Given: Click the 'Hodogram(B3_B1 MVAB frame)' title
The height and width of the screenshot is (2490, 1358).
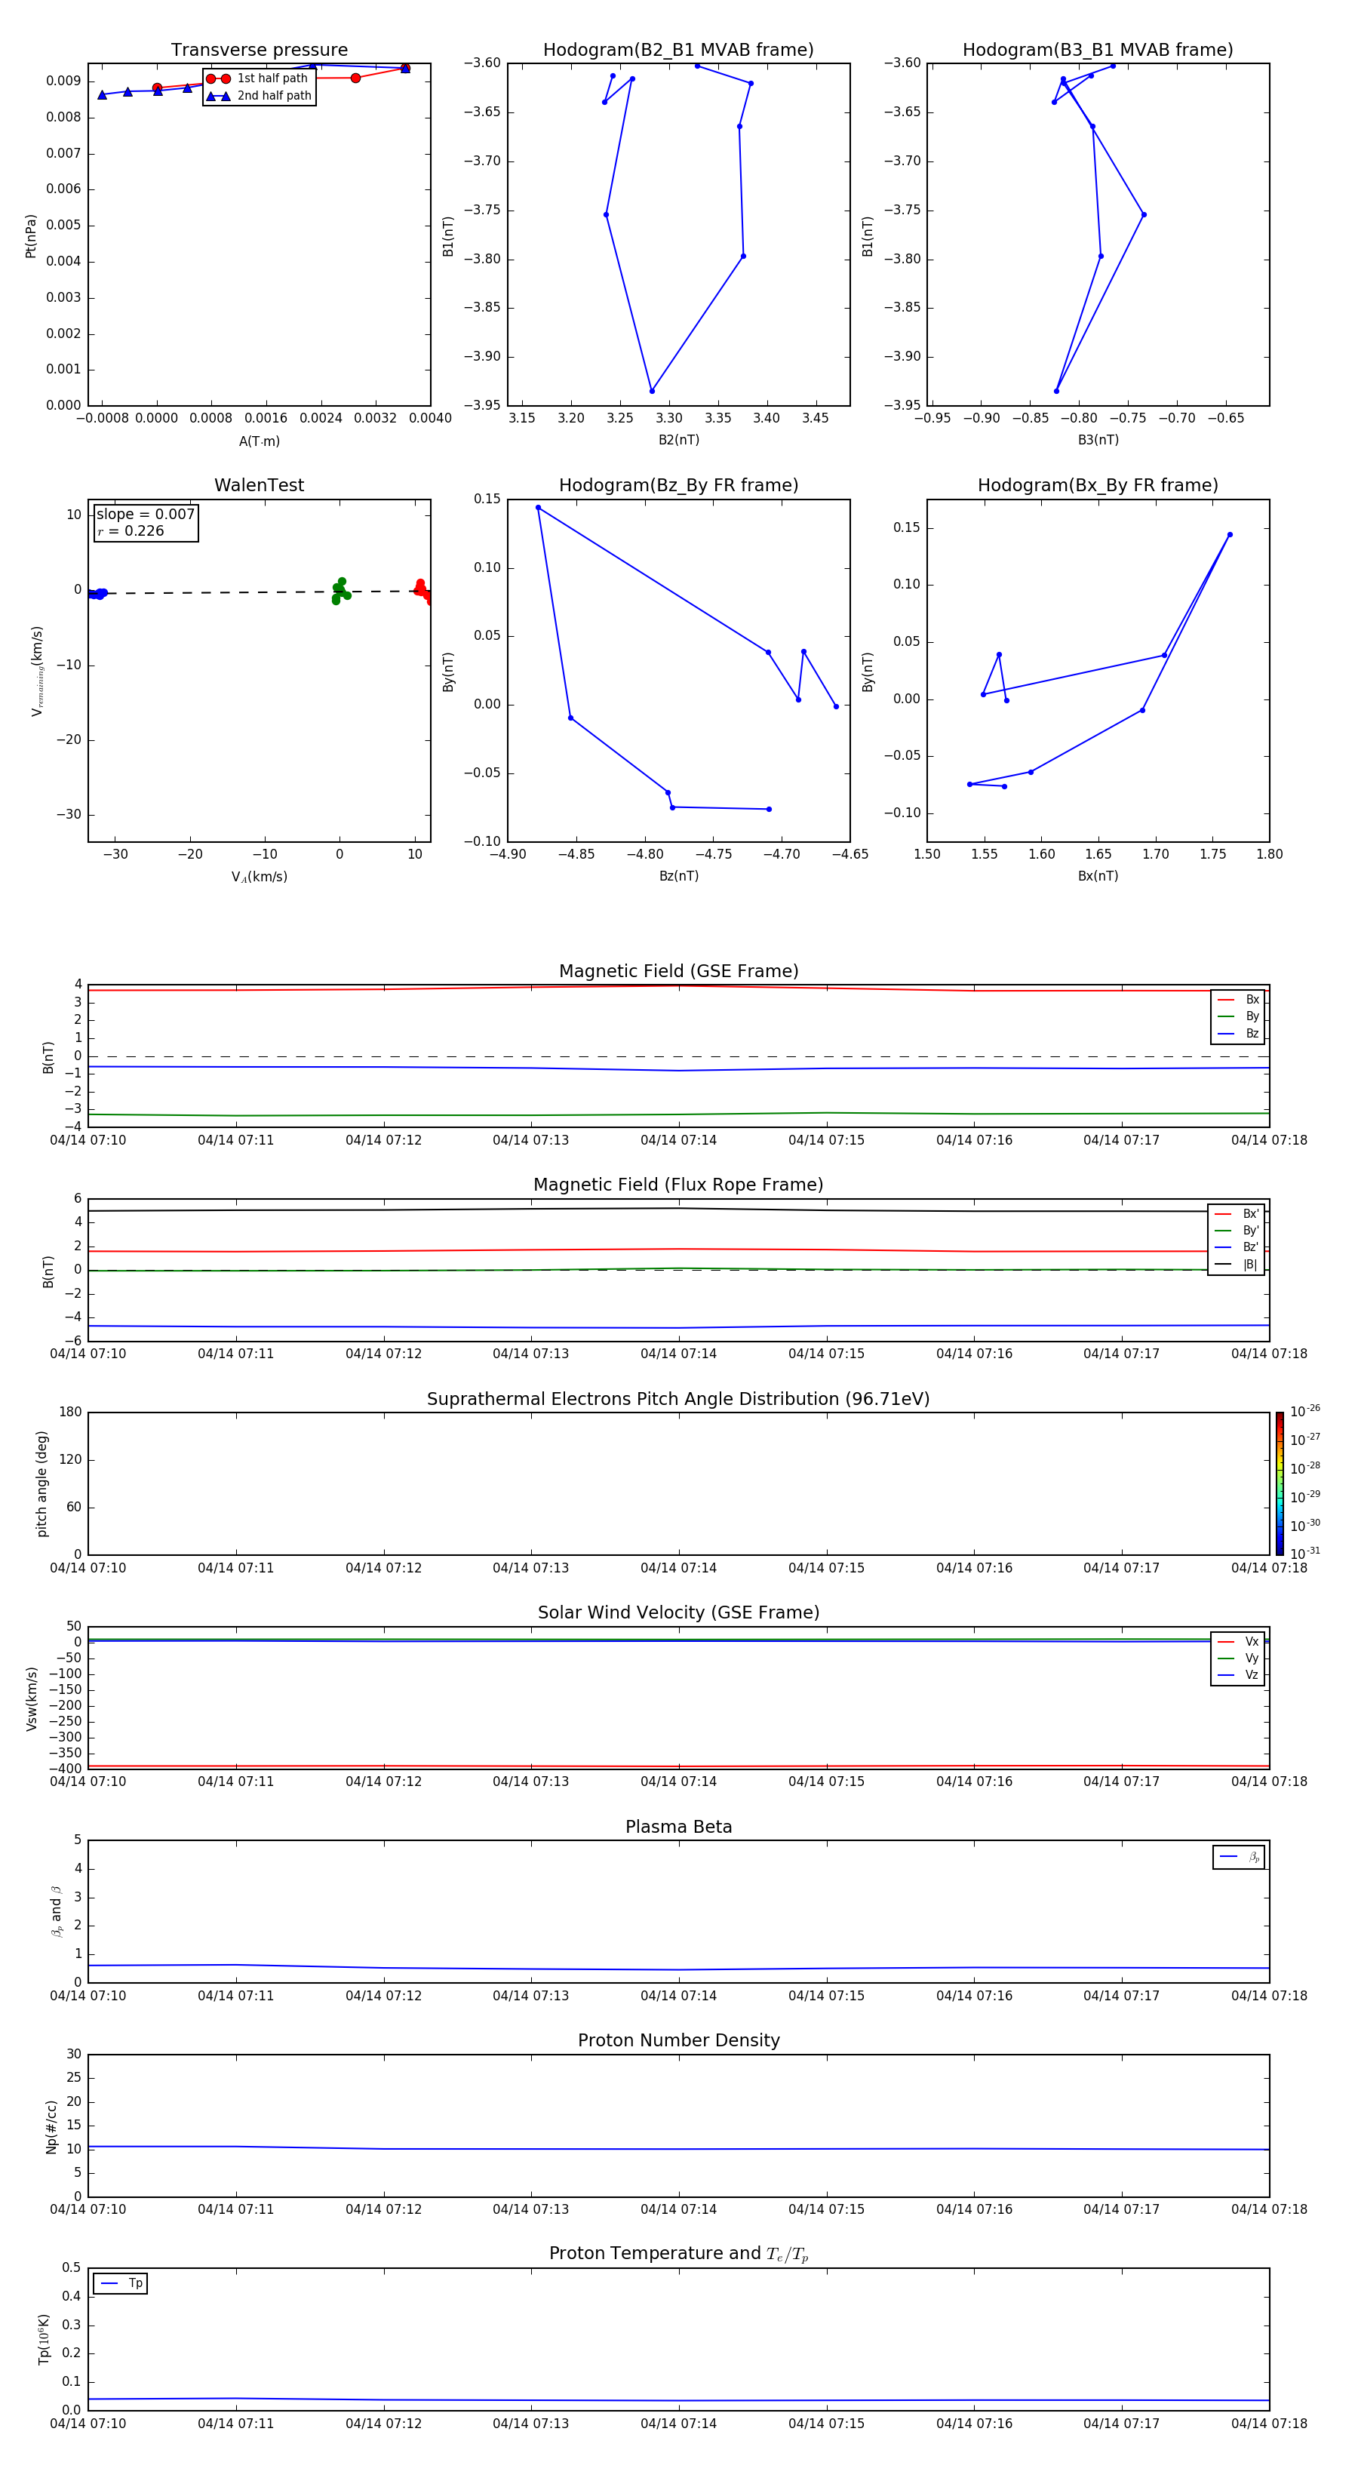Looking at the screenshot, I should point(1098,51).
